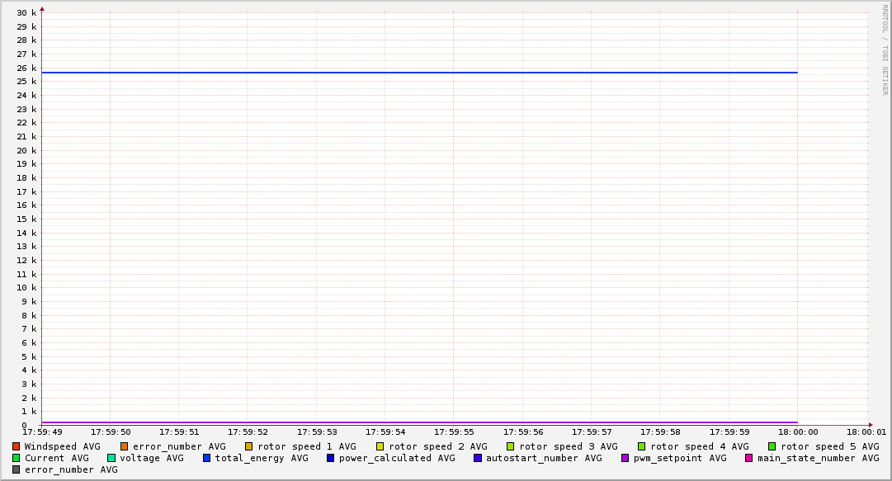Click the autostart_number AVG legend swatch
Image resolution: width=892 pixels, height=481 pixels.
(477, 458)
